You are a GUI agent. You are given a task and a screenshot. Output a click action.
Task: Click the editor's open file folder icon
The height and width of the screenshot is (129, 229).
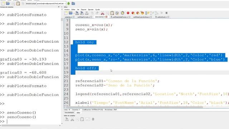coord(71,13)
